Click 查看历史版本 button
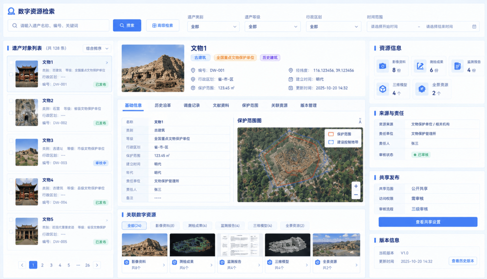 463,261
